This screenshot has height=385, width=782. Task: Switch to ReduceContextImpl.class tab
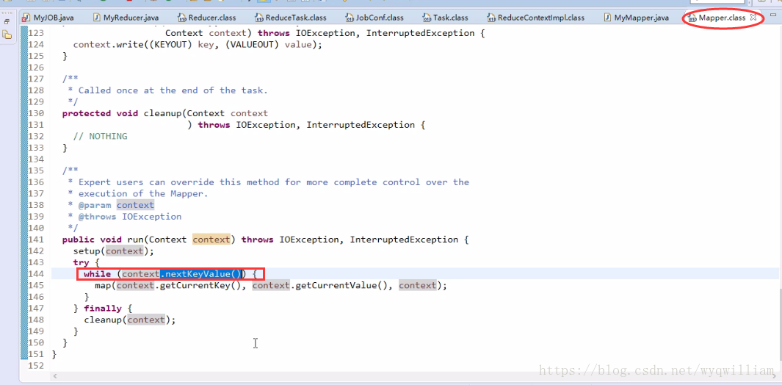point(536,18)
